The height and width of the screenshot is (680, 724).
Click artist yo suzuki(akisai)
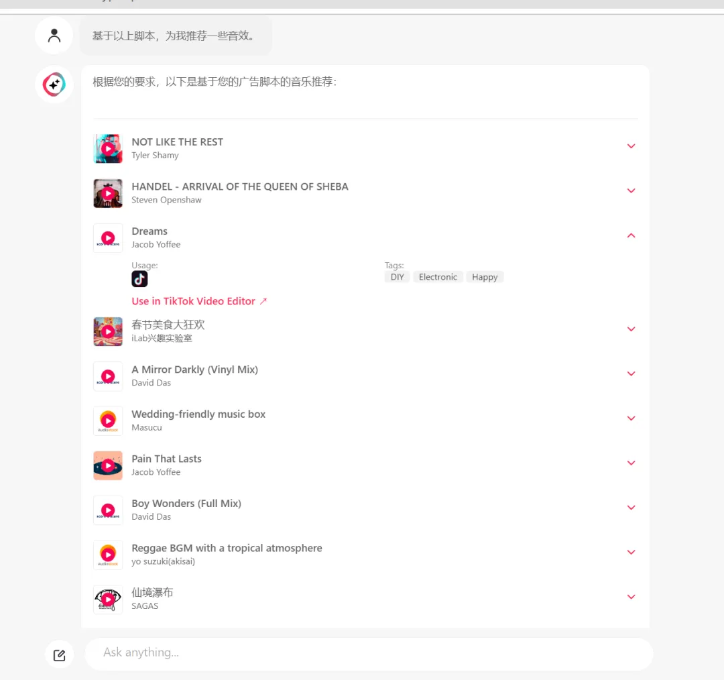pyautogui.click(x=164, y=562)
